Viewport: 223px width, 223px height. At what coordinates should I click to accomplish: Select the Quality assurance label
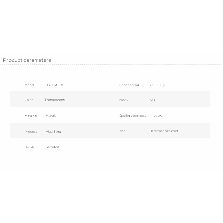click(x=133, y=116)
